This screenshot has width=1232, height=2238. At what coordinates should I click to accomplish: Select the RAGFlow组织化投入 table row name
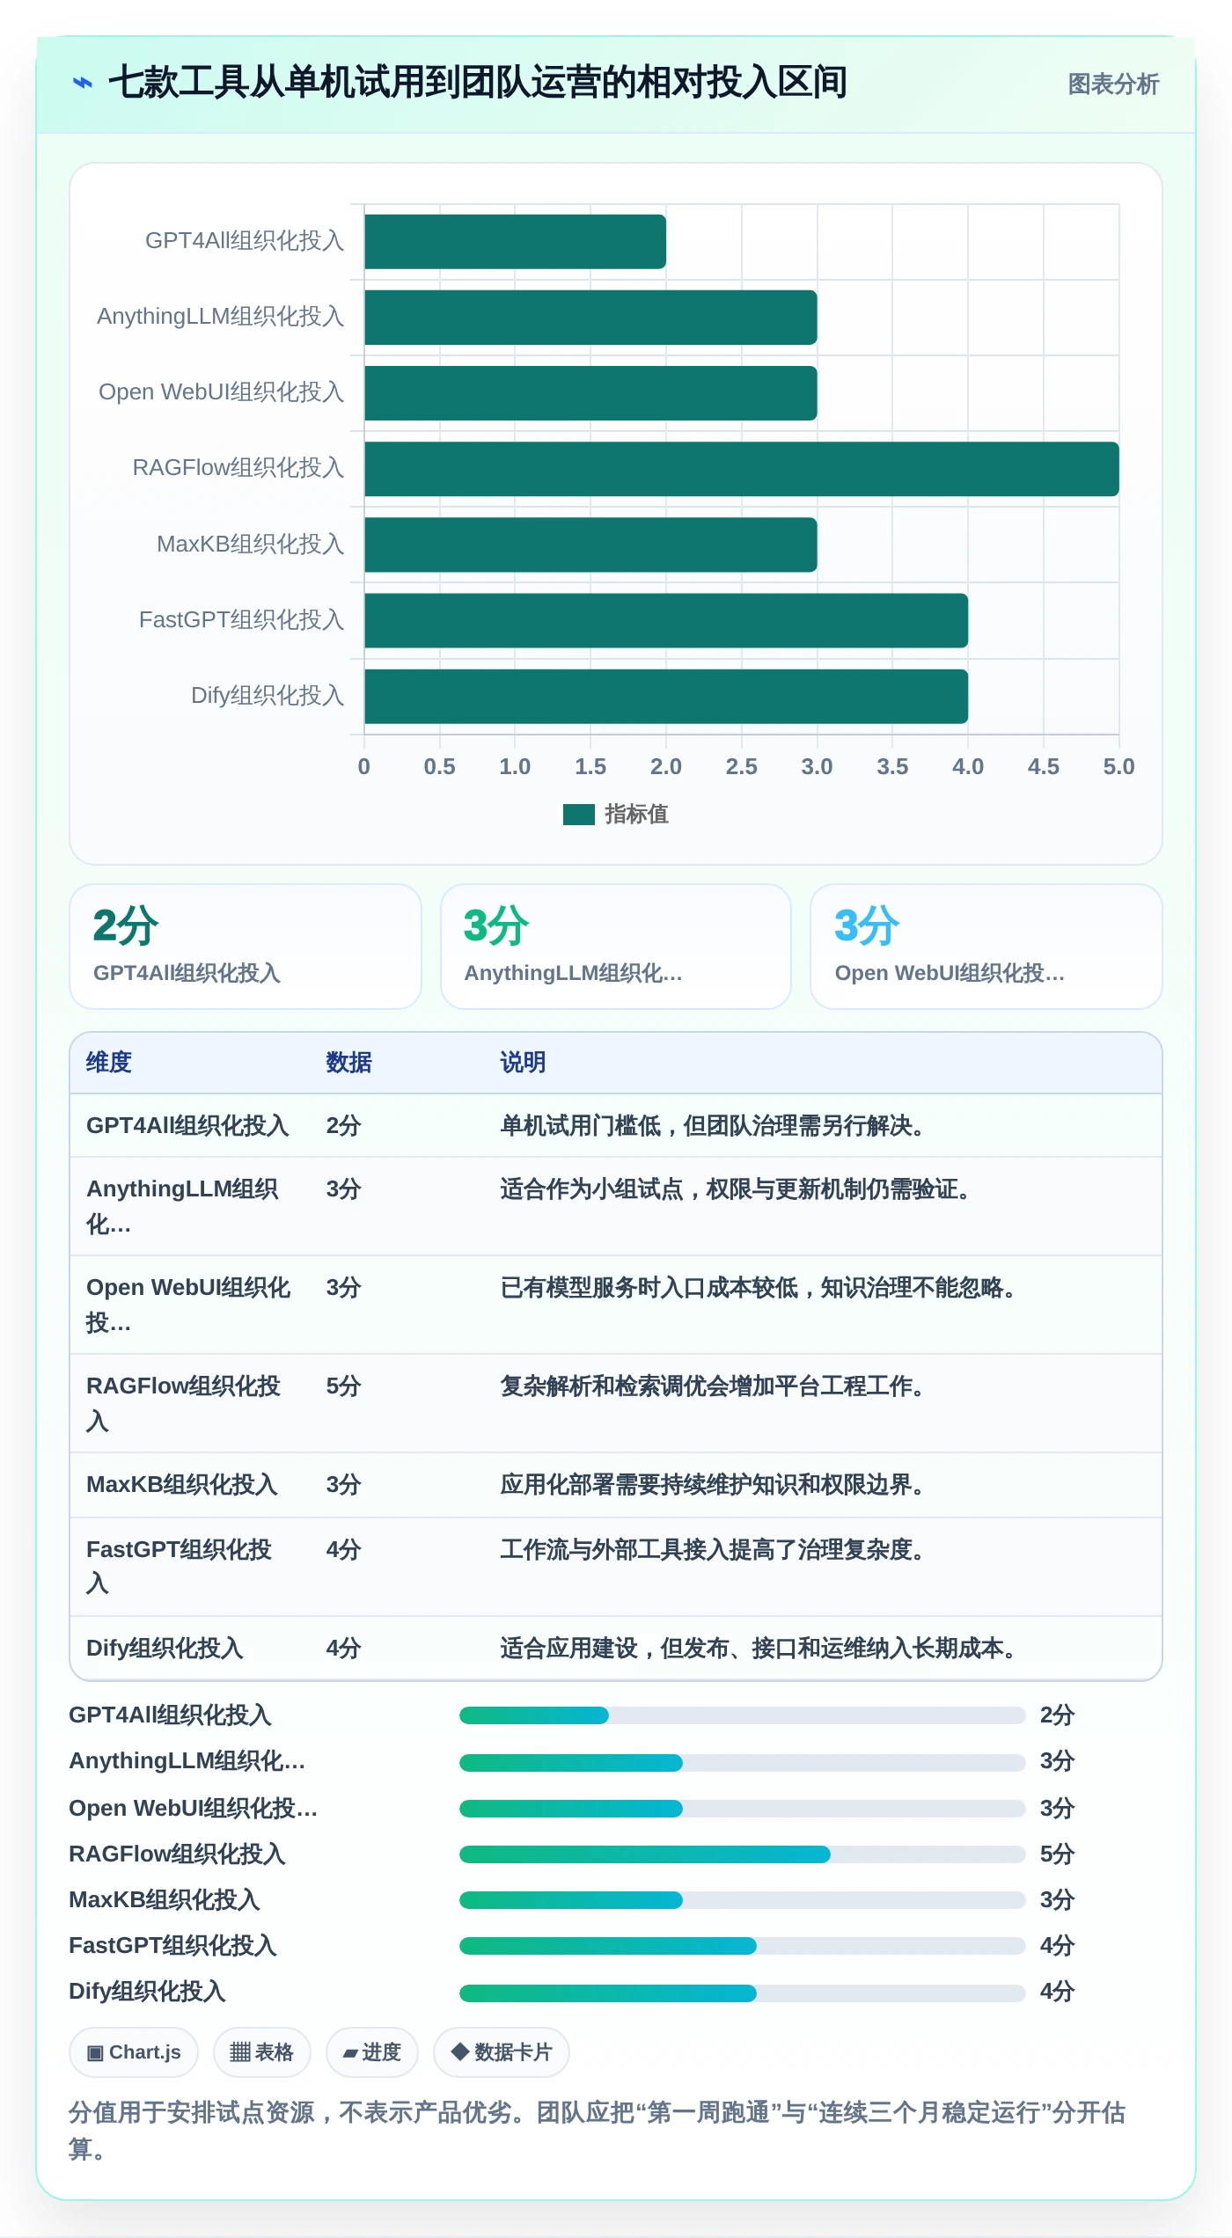tap(183, 1403)
